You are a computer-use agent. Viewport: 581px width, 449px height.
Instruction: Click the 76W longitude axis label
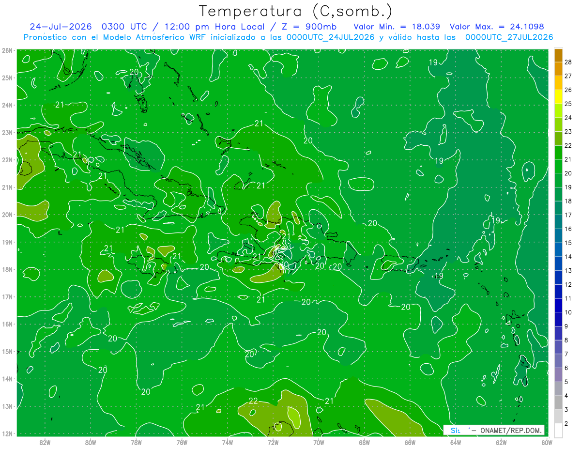182,442
